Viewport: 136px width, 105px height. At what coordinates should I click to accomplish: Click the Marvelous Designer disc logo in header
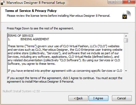[127, 15]
